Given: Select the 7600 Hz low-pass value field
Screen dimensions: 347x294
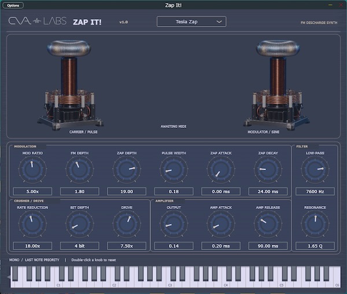Looking at the screenshot, I should pyautogui.click(x=315, y=192).
